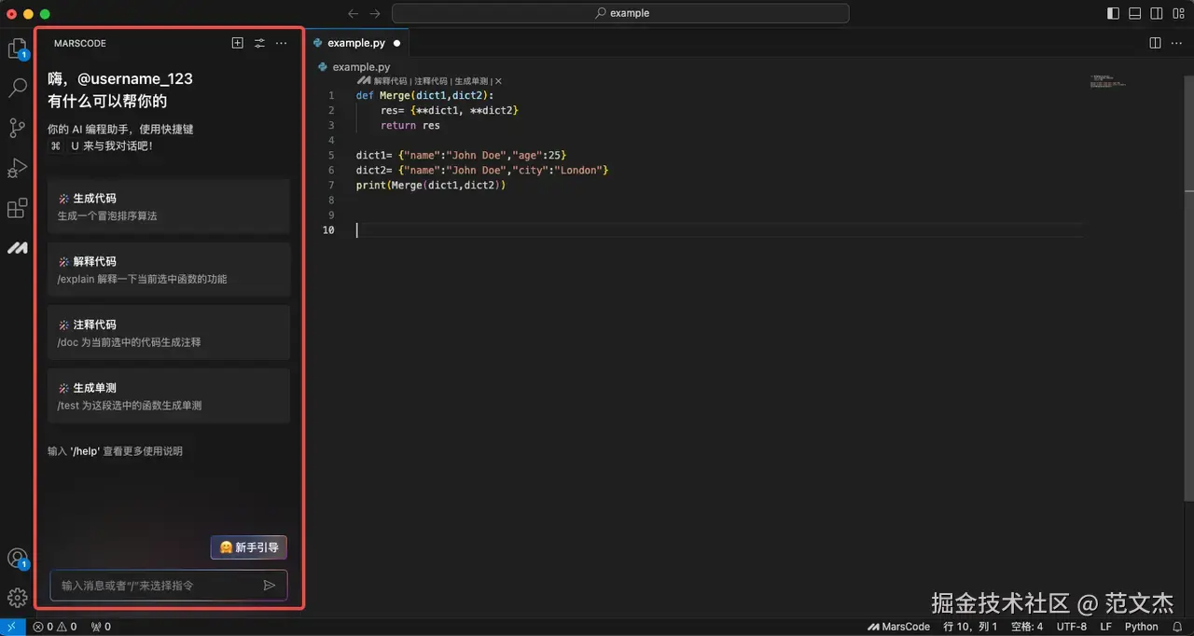
Task: Open the MarsCode icon in activity bar
Action: click(17, 248)
